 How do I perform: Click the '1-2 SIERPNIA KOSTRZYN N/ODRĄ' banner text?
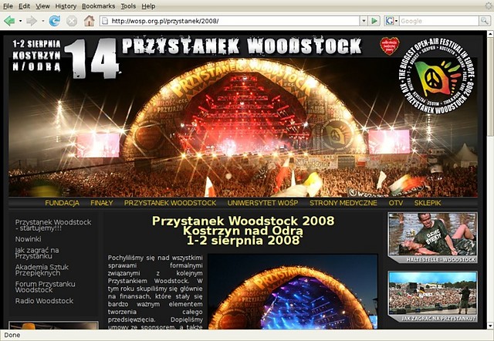36,55
